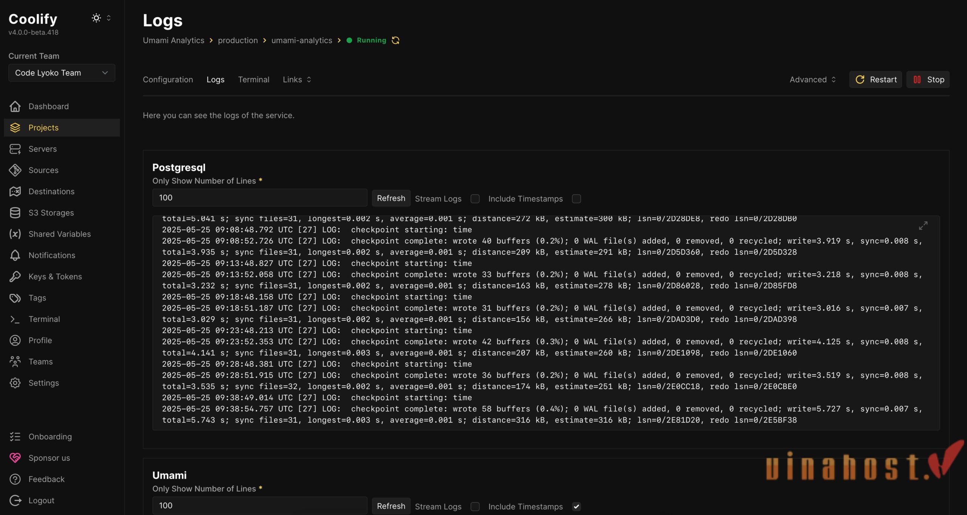Stop the running service
Screen dimensions: 967x515
pyautogui.click(x=928, y=80)
